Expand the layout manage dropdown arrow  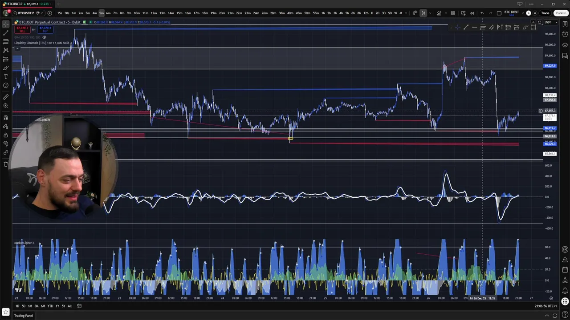tap(523, 13)
